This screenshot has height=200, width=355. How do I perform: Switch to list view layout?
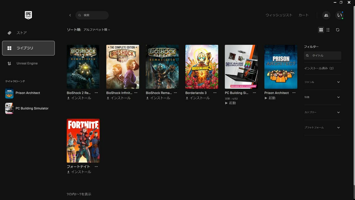[x=328, y=30]
